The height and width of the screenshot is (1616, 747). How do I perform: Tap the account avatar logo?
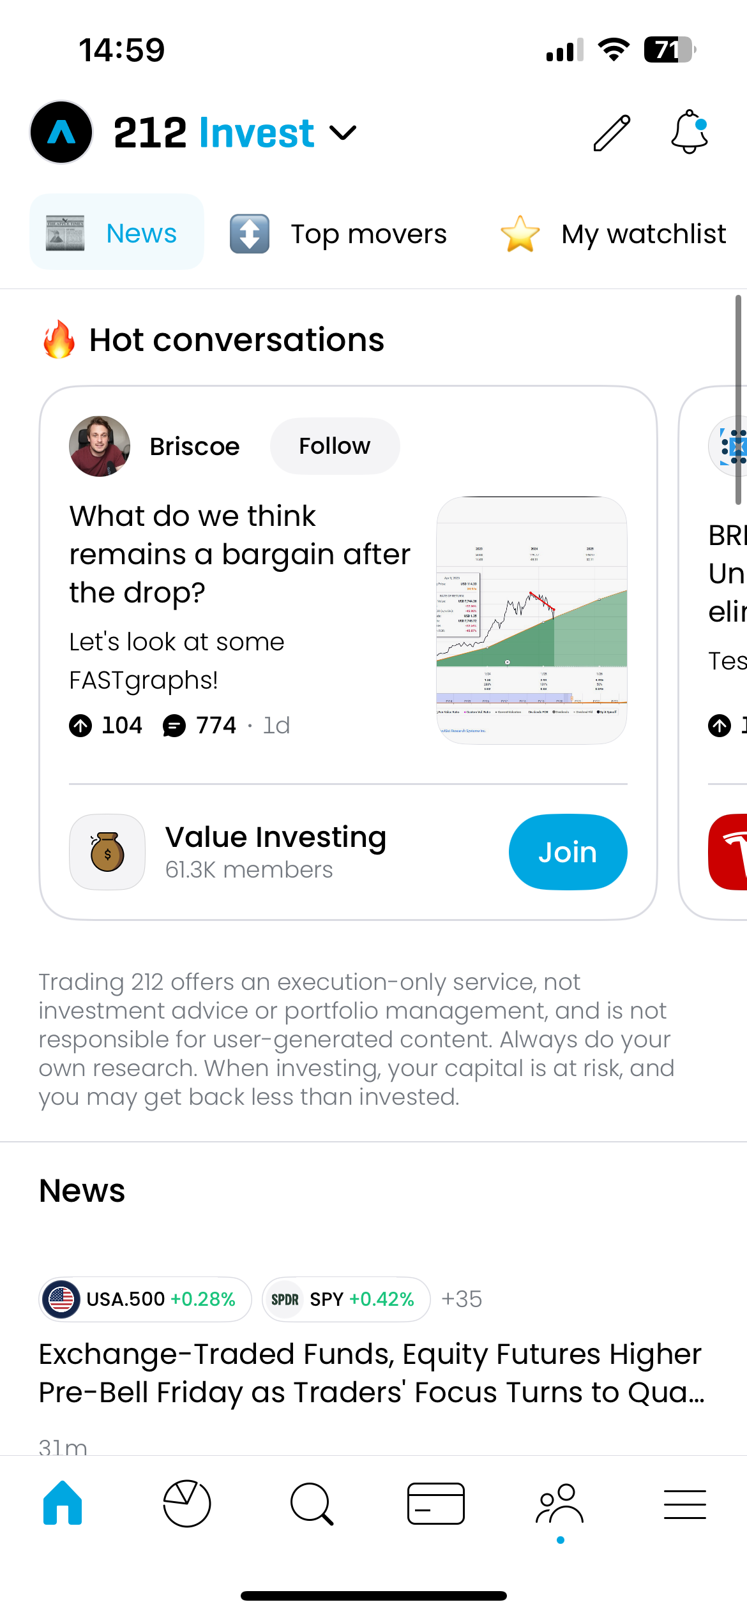[61, 133]
